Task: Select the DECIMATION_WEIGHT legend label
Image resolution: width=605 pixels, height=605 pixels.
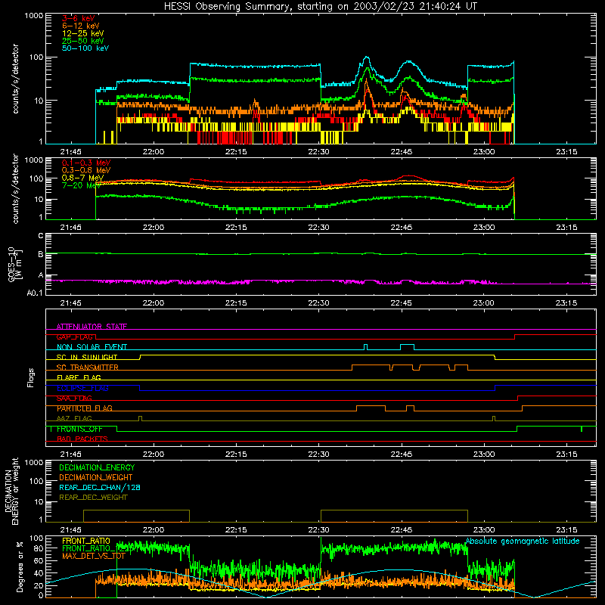Action: pos(96,478)
